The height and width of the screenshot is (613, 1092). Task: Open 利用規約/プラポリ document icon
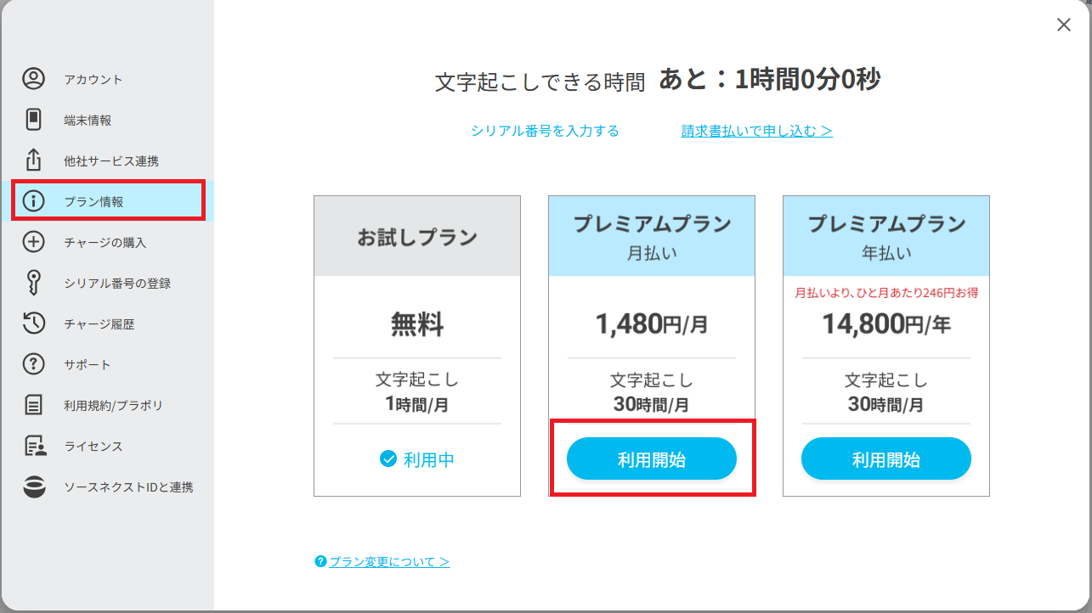point(33,405)
